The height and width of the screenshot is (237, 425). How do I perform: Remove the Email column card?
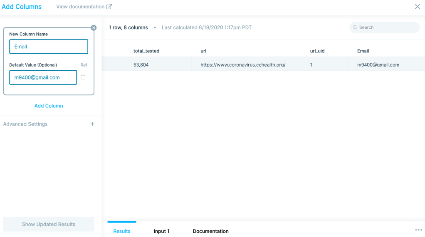pos(94,28)
